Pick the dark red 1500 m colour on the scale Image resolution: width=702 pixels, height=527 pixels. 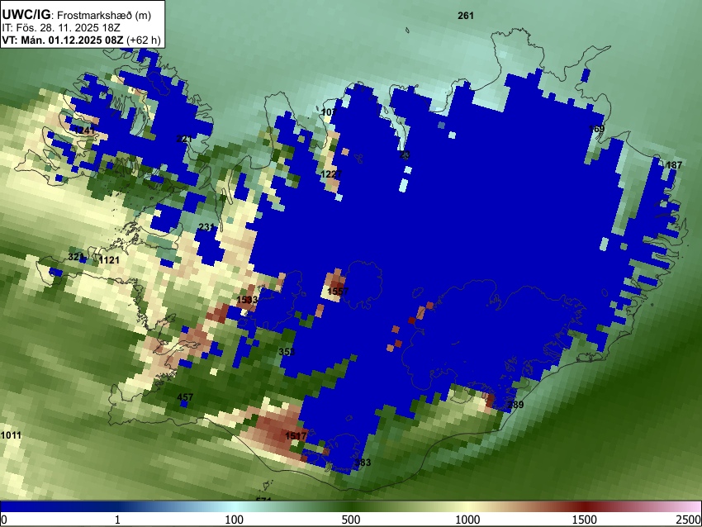pyautogui.click(x=585, y=506)
